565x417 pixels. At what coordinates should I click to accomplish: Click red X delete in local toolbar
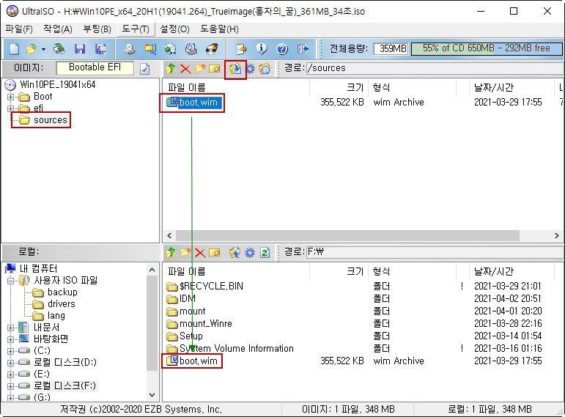[200, 252]
